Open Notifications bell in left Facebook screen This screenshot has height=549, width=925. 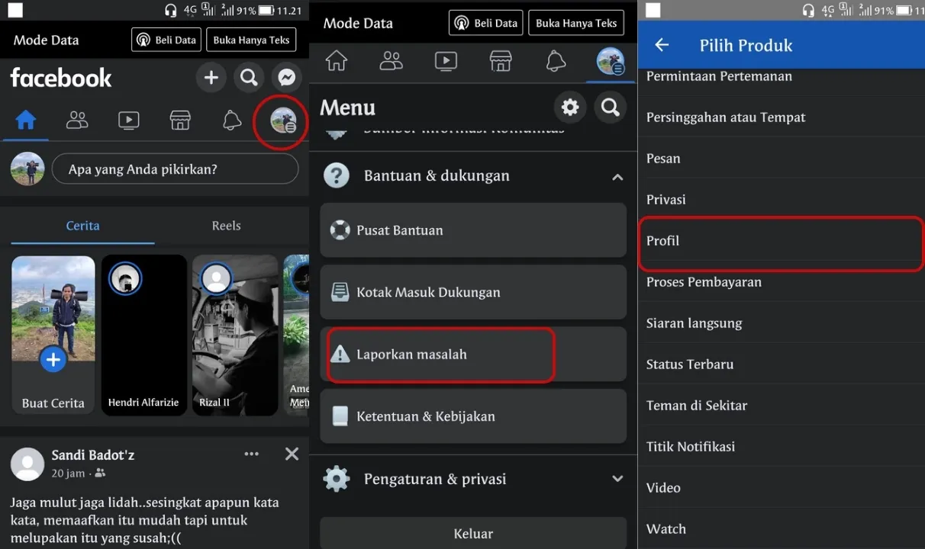pyautogui.click(x=232, y=120)
